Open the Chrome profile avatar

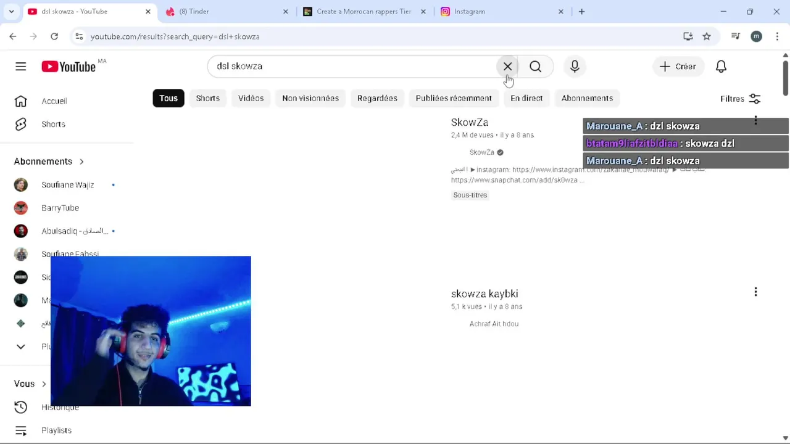click(x=756, y=36)
